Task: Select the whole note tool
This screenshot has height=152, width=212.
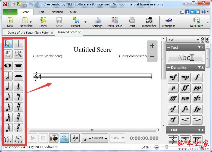Action: pyautogui.click(x=8, y=66)
